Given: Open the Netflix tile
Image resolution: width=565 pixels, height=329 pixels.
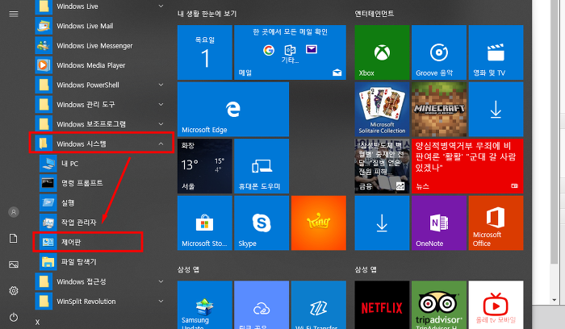Looking at the screenshot, I should [382, 305].
